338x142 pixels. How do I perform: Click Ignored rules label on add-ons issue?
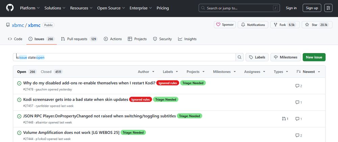tap(168, 83)
